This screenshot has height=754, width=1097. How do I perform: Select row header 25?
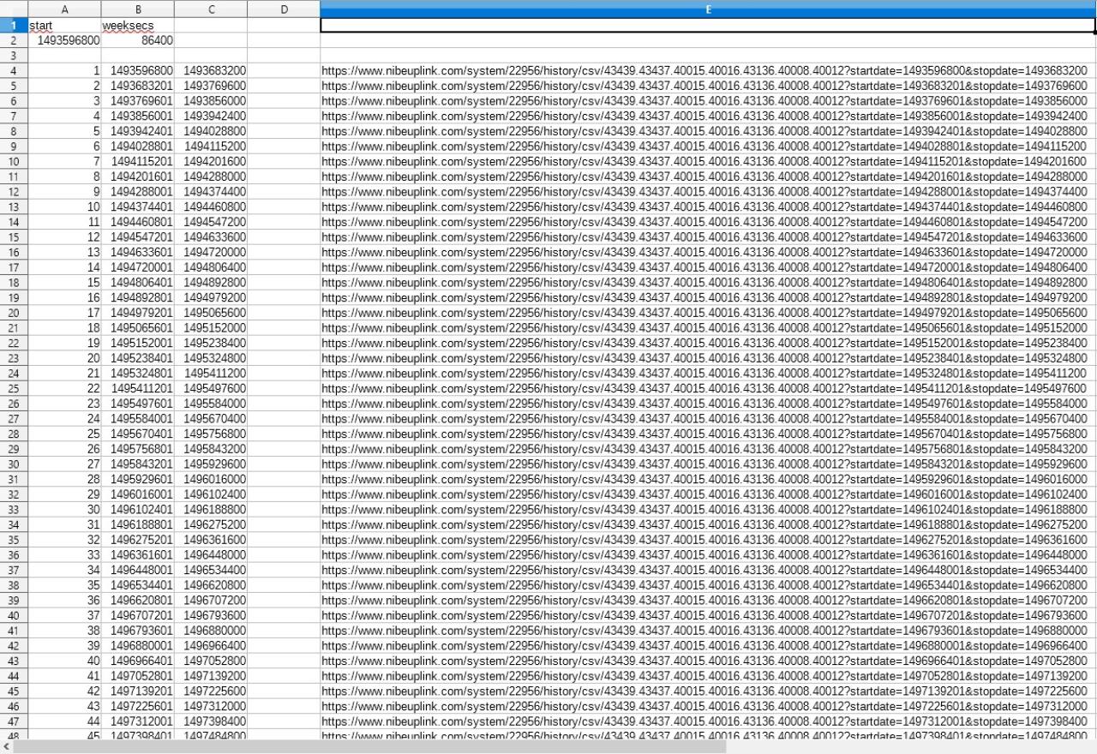point(14,388)
